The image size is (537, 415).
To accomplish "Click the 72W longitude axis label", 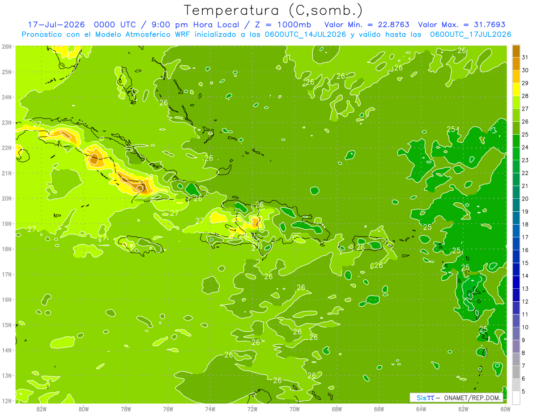I will (x=252, y=409).
